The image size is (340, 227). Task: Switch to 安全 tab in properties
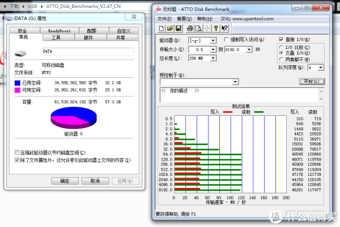[25, 31]
